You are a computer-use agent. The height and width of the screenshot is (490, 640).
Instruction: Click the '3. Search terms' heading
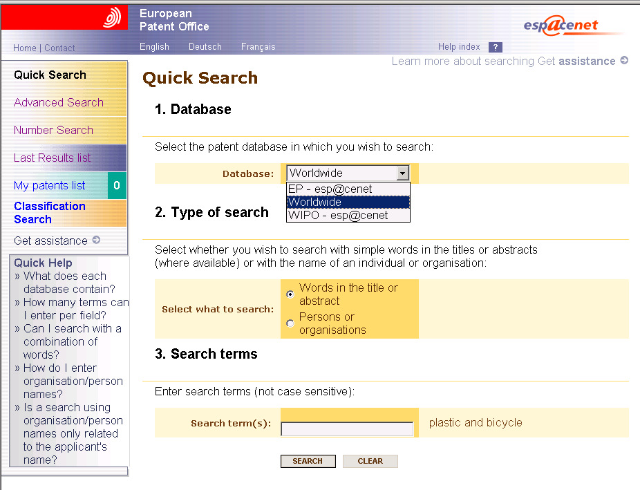click(x=206, y=354)
